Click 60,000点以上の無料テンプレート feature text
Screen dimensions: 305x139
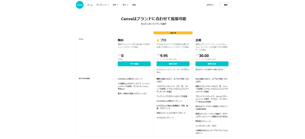(169, 101)
